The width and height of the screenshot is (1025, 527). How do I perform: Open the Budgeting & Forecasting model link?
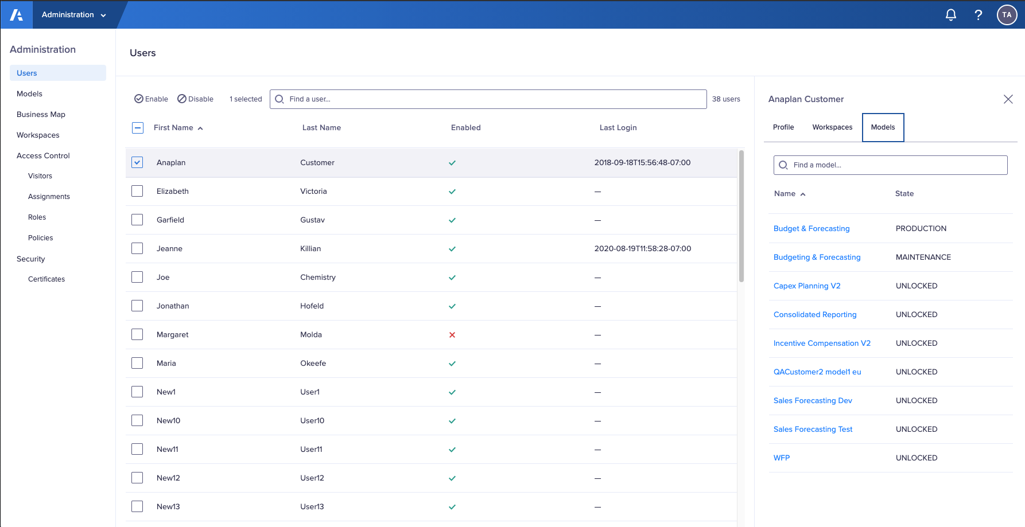click(817, 257)
